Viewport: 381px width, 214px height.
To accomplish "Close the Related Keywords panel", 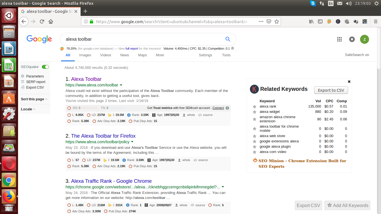I will click(349, 82).
